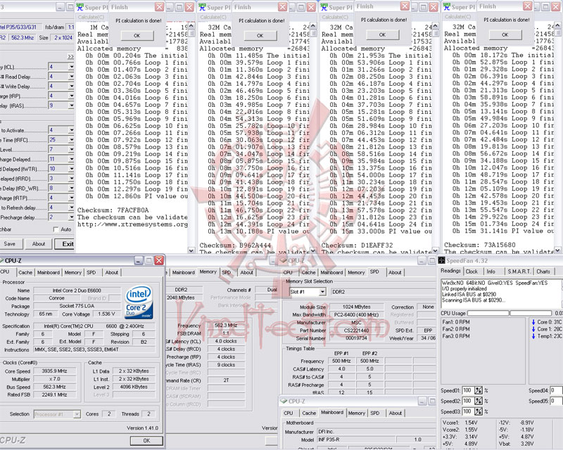563x450 pixels.
Task: Open the tWTR dropdown showing 10
Action: [x=71, y=169]
